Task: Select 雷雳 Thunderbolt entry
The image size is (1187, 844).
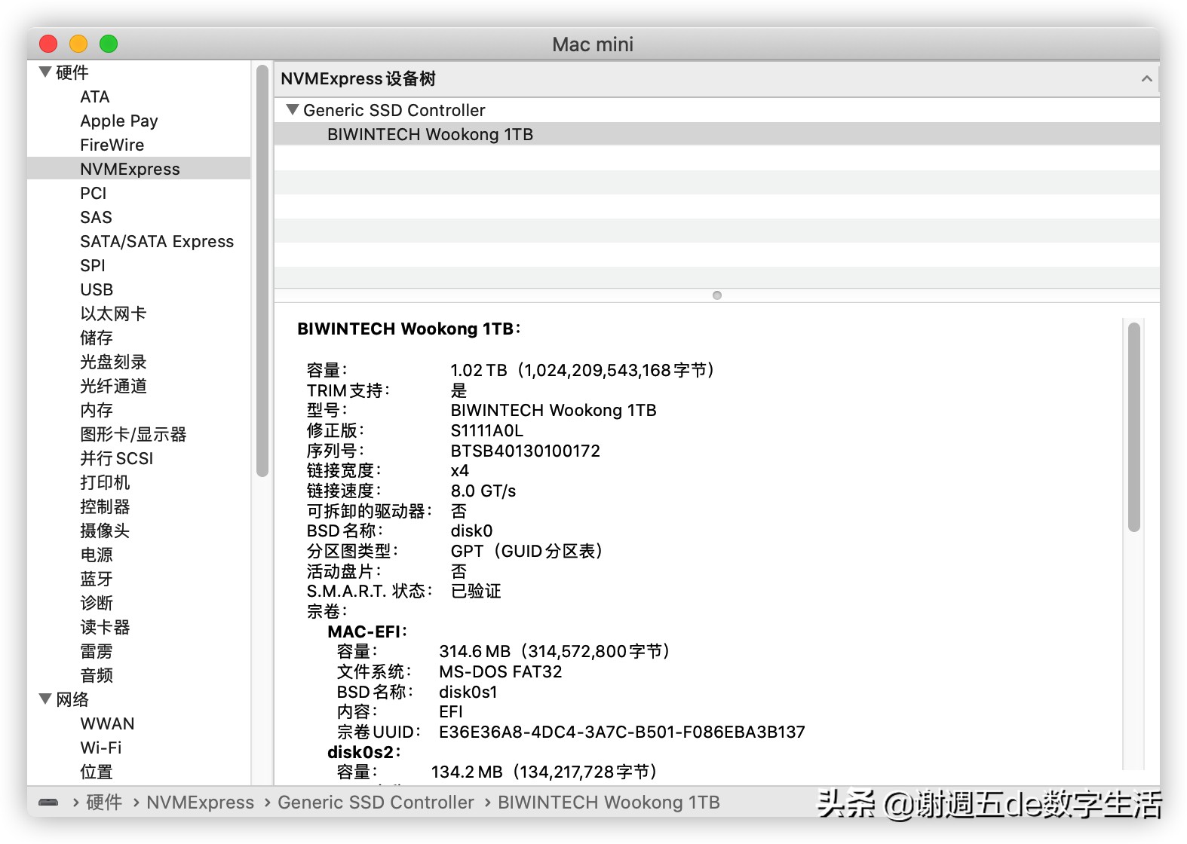Action: (97, 651)
